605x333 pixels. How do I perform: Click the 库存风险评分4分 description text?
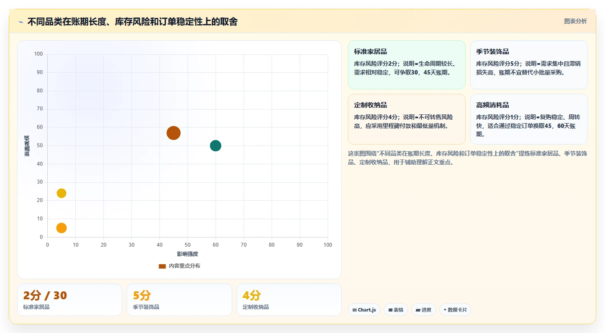click(406, 122)
